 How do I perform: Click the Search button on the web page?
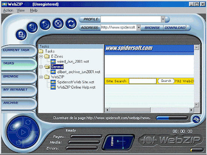(166, 81)
